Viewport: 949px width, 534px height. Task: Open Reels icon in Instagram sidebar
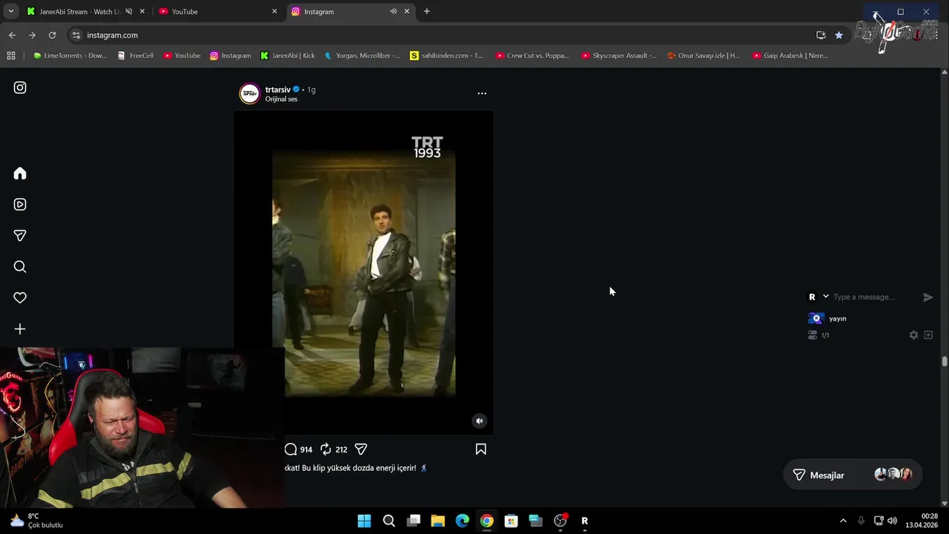tap(20, 204)
